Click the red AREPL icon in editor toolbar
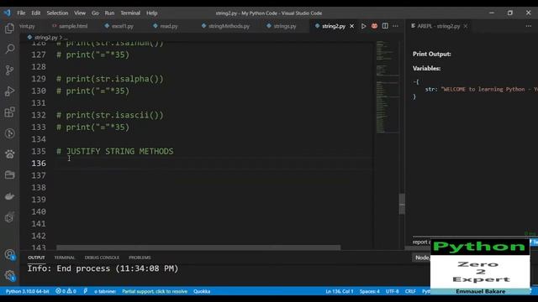Viewport: 538px width, 302px height. [374, 26]
